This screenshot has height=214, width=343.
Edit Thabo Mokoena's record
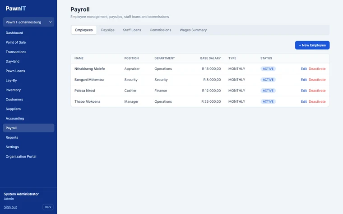coord(304,101)
